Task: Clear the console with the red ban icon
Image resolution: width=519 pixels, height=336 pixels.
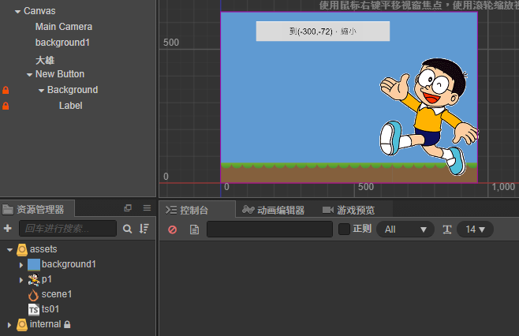Action: click(173, 230)
